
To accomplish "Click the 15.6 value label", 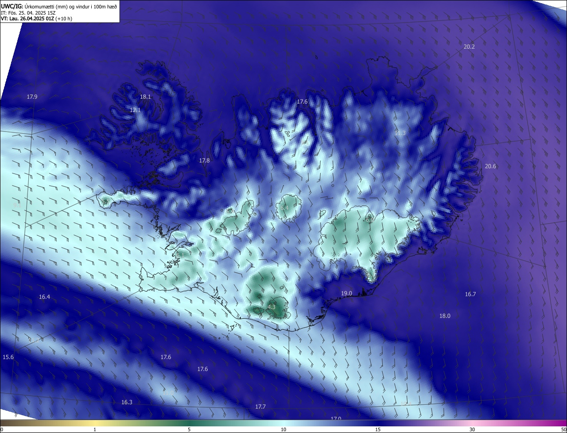I will click(8, 357).
